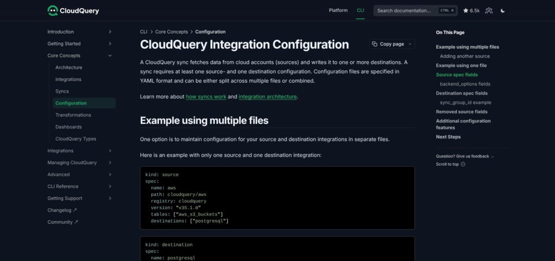Focus the Search documentation field
The image size is (555, 261).
tap(415, 11)
